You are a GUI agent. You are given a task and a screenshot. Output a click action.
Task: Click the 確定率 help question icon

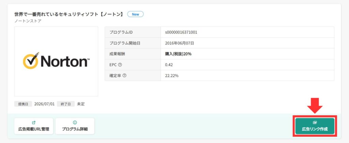point(124,76)
